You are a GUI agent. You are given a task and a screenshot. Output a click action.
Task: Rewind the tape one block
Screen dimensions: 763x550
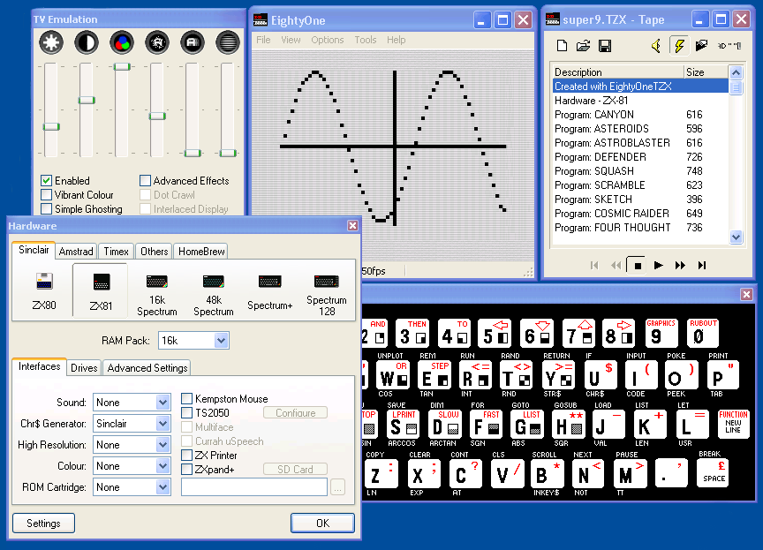pyautogui.click(x=616, y=265)
